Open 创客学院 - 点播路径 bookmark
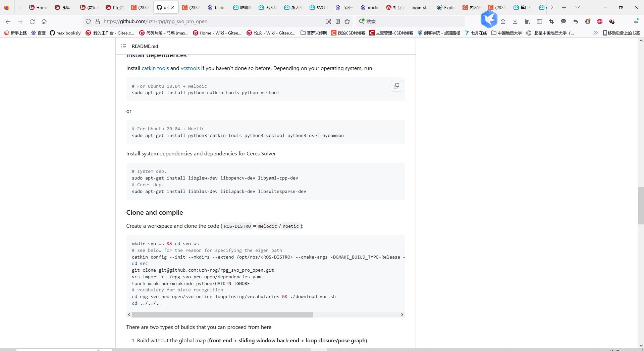The image size is (644, 351). tap(439, 33)
